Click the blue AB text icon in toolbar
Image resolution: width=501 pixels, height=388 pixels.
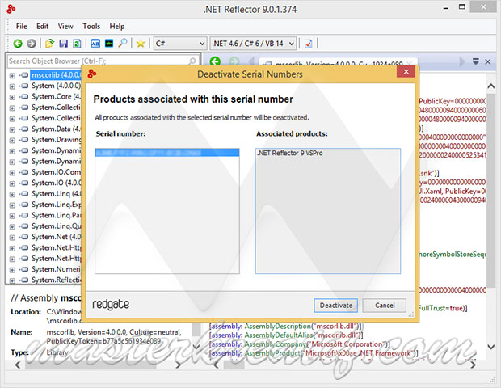click(x=95, y=44)
